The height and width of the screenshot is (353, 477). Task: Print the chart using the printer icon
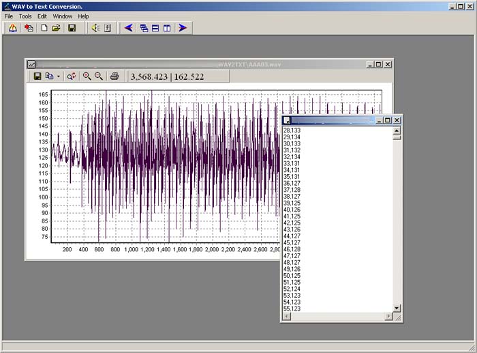[x=114, y=76]
